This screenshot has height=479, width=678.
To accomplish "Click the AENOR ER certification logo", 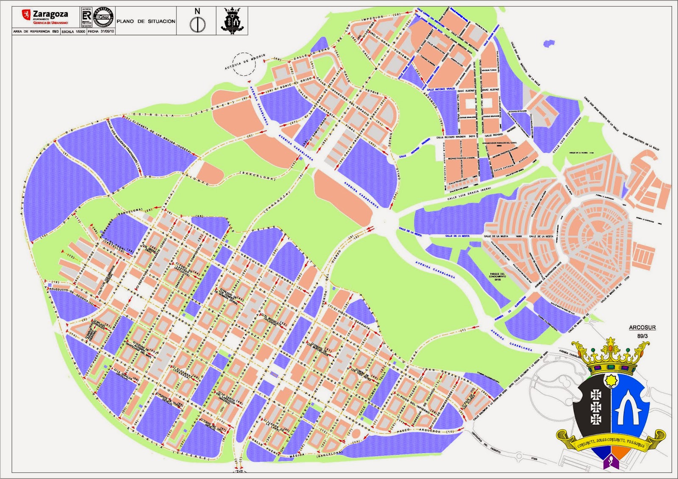I will coord(86,17).
